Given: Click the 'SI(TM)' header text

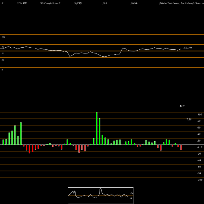Looking at the screenshot, I should [x=78, y=3].
